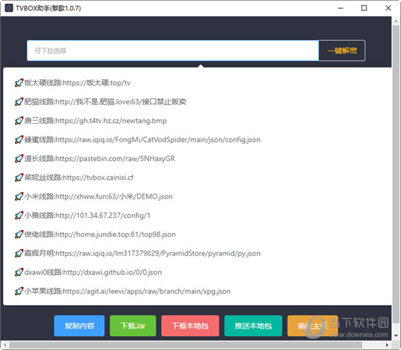
Task: Click the rocket icon beside 肥猫线路
Action: (x=19, y=102)
